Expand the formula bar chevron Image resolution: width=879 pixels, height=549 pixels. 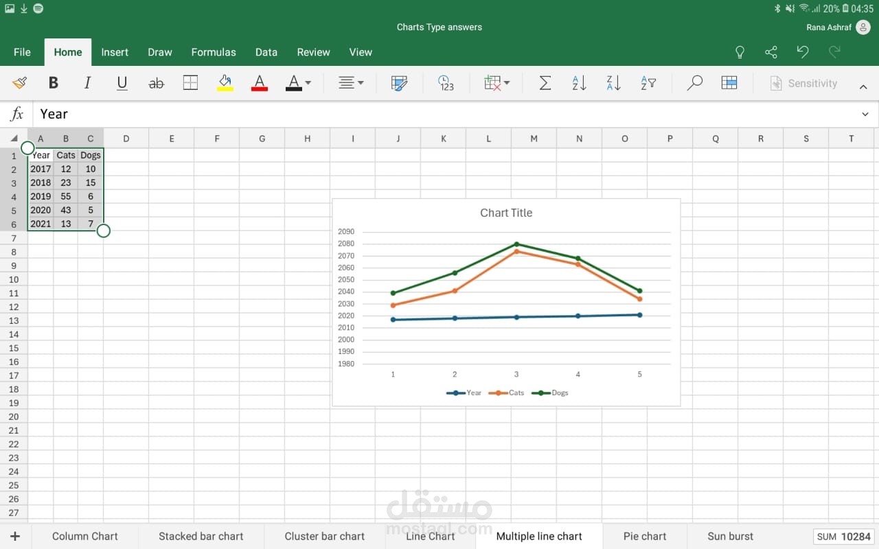point(865,114)
